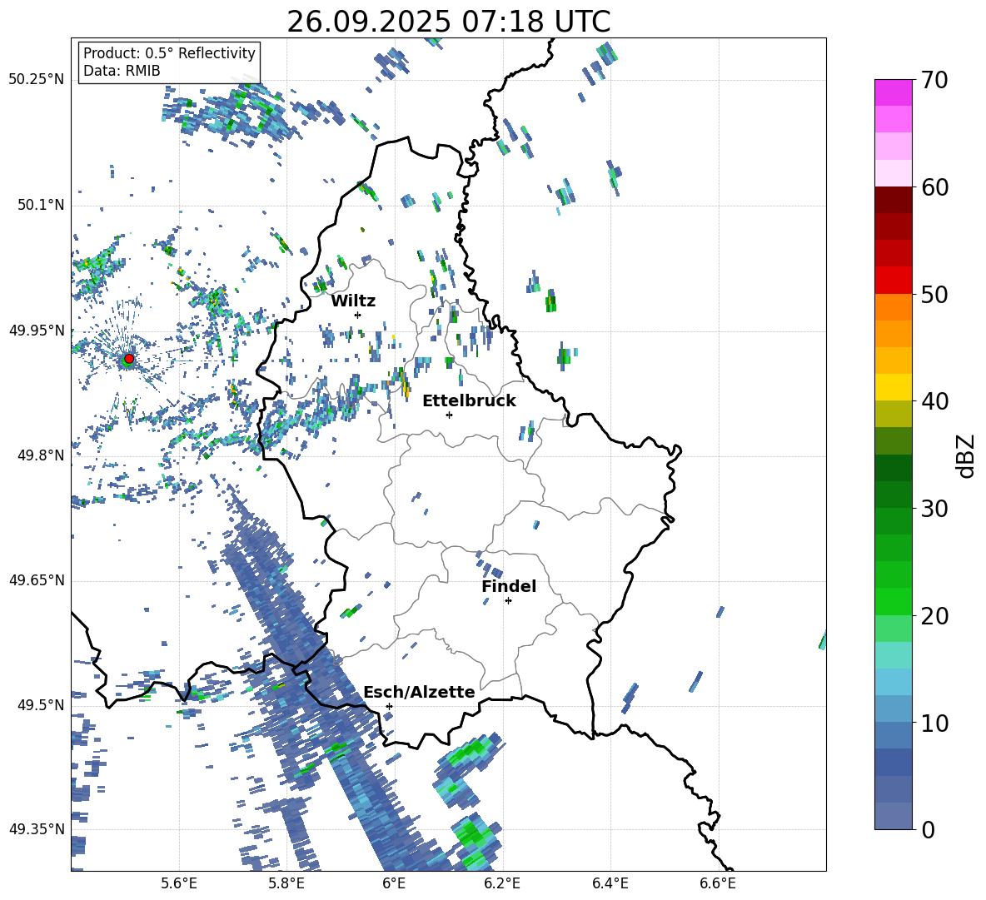Pick the cyan colorbar segment below 20
Screen dimensions: 986x900
(x=893, y=655)
